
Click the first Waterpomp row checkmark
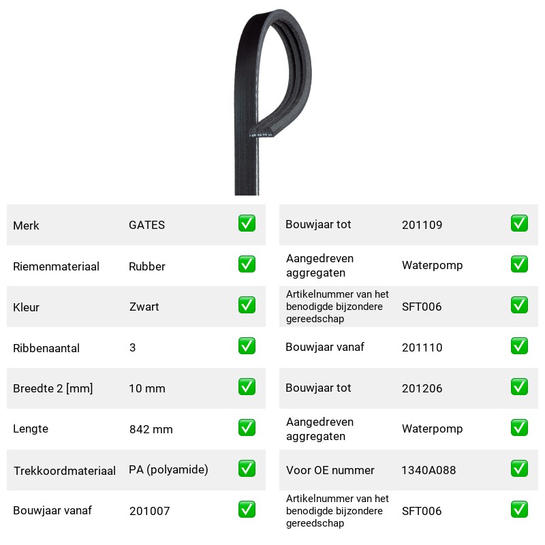coord(519,264)
